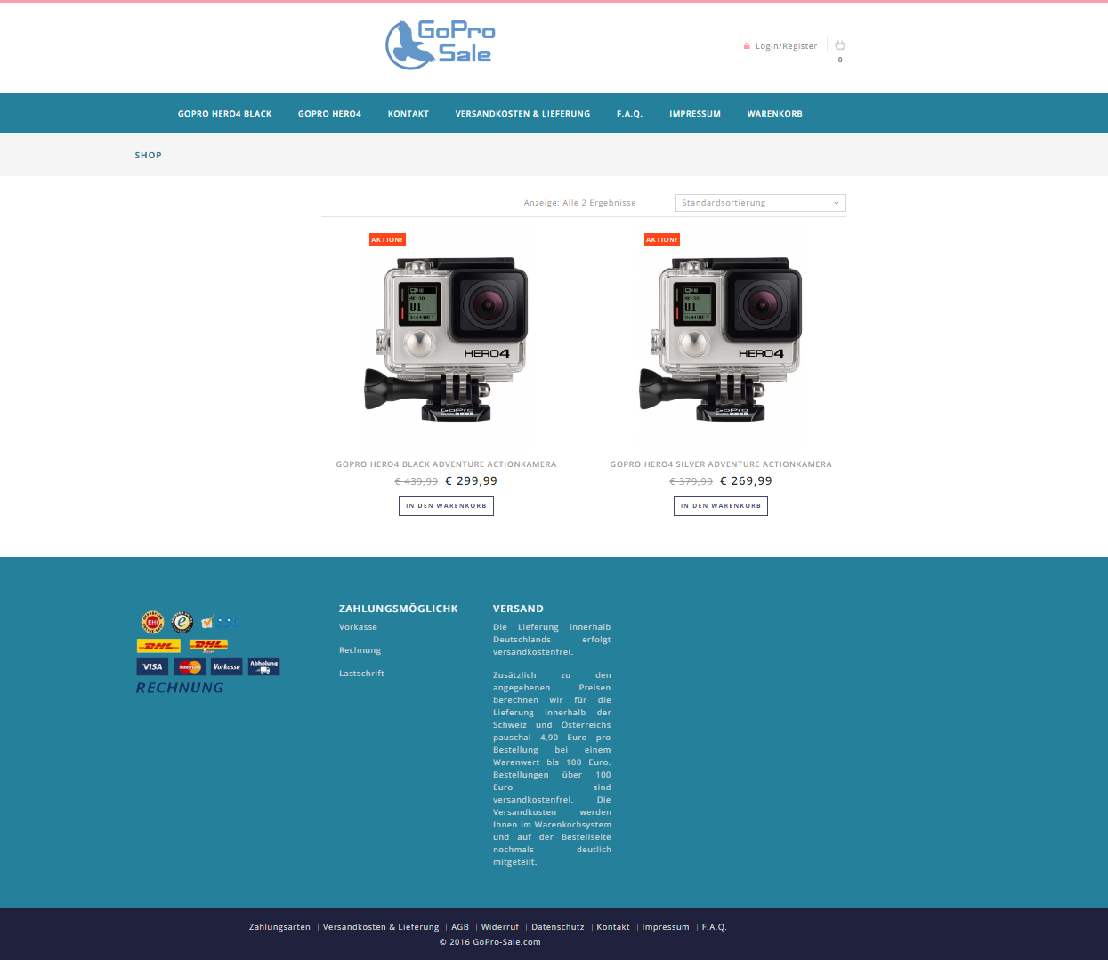The image size is (1108, 960).
Task: Click the GoPro Sale bird logo
Action: [441, 44]
